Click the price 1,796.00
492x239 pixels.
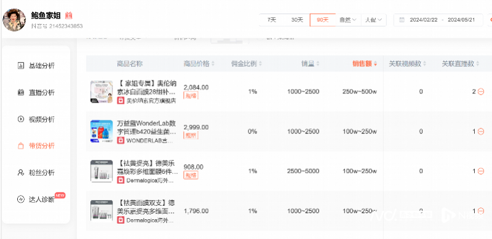tap(196, 211)
